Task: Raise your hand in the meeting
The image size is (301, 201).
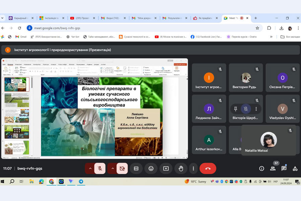Action: [181, 169]
